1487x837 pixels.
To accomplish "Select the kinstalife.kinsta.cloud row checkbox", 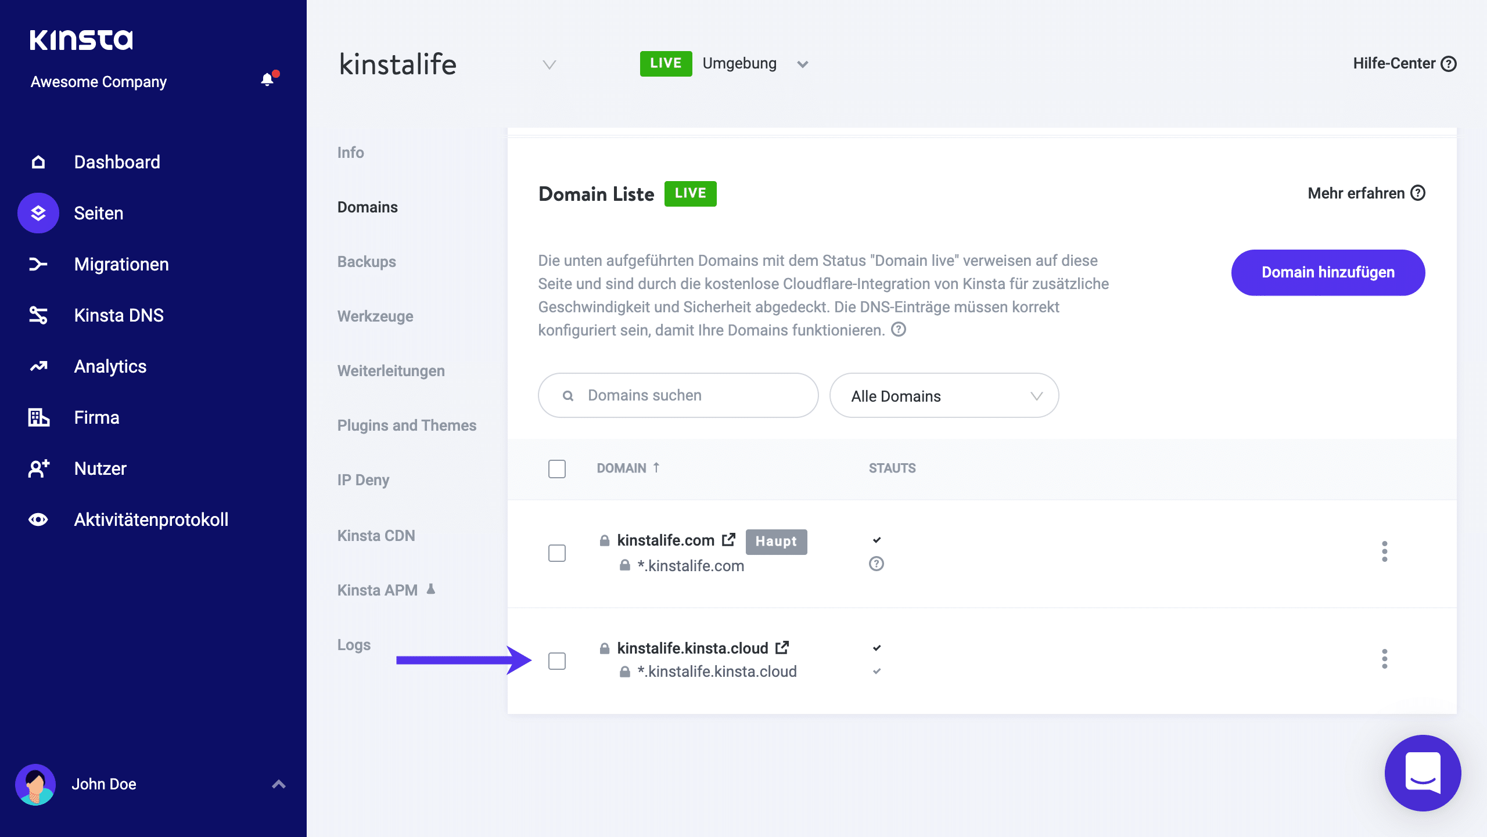I will pos(557,661).
